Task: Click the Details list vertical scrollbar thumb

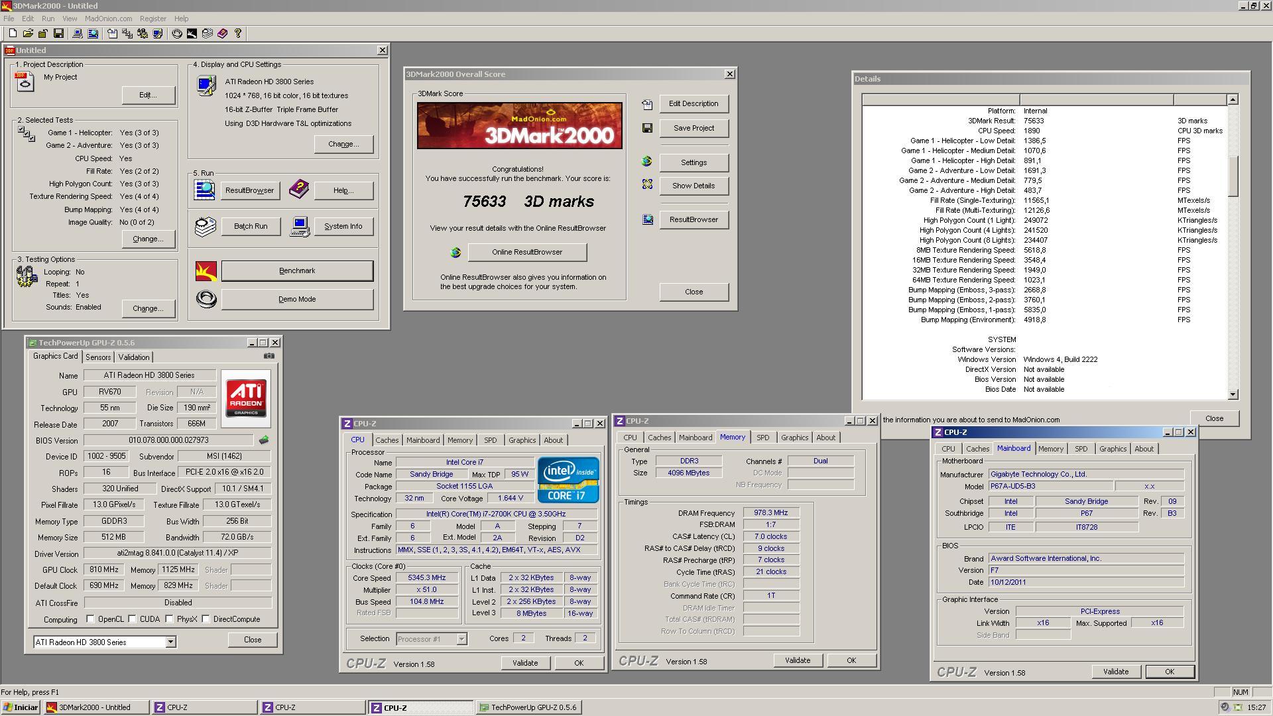Action: (x=1233, y=176)
